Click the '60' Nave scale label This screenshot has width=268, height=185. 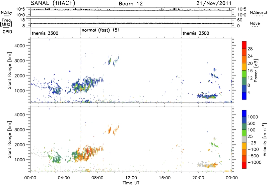click(x=240, y=20)
